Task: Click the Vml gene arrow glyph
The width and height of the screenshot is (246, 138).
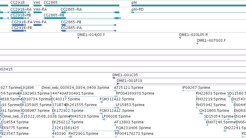Action: coord(38,5)
